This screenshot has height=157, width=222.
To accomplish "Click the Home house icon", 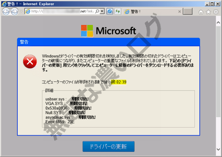I will point(201,12).
